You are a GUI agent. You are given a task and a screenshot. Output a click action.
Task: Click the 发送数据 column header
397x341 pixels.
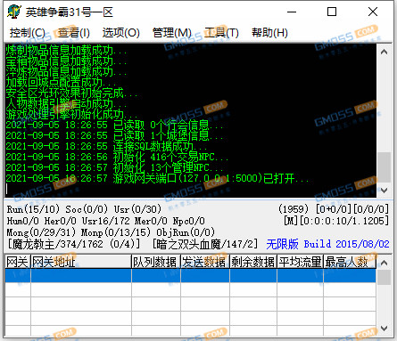click(205, 262)
